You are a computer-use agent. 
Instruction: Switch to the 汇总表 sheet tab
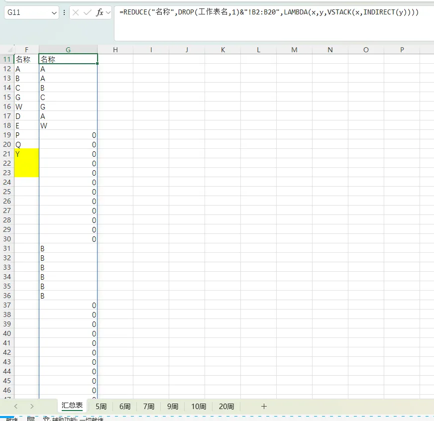(x=72, y=406)
